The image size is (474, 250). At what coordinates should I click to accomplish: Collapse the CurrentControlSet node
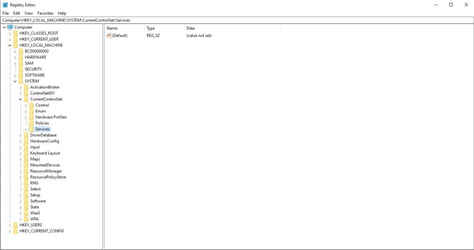point(20,100)
